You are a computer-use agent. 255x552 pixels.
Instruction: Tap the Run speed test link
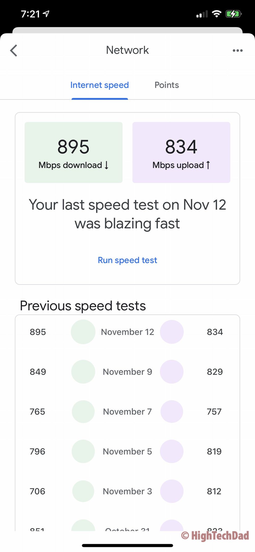[127, 260]
